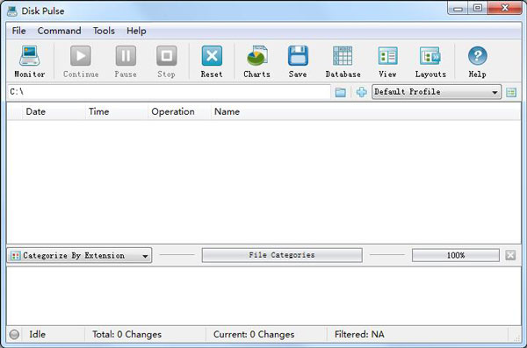Click the Total: 0 Changes status text
The width and height of the screenshot is (527, 348).
[126, 334]
